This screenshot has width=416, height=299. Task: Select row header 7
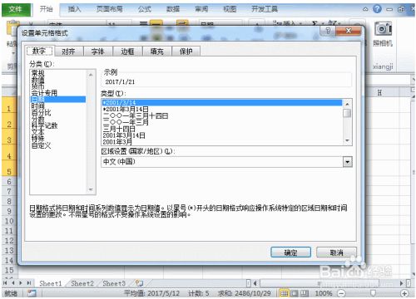[9, 191]
